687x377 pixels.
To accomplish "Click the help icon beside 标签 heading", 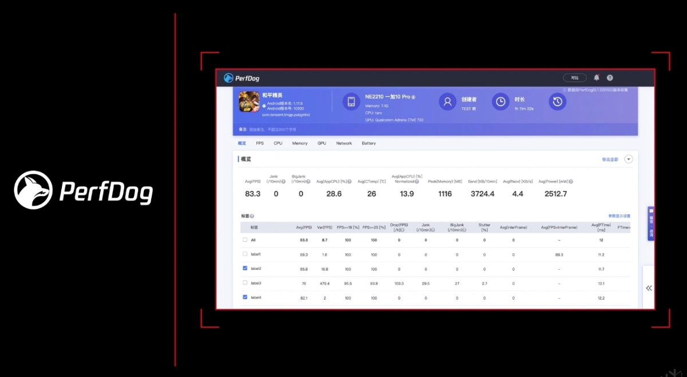I will (x=252, y=217).
